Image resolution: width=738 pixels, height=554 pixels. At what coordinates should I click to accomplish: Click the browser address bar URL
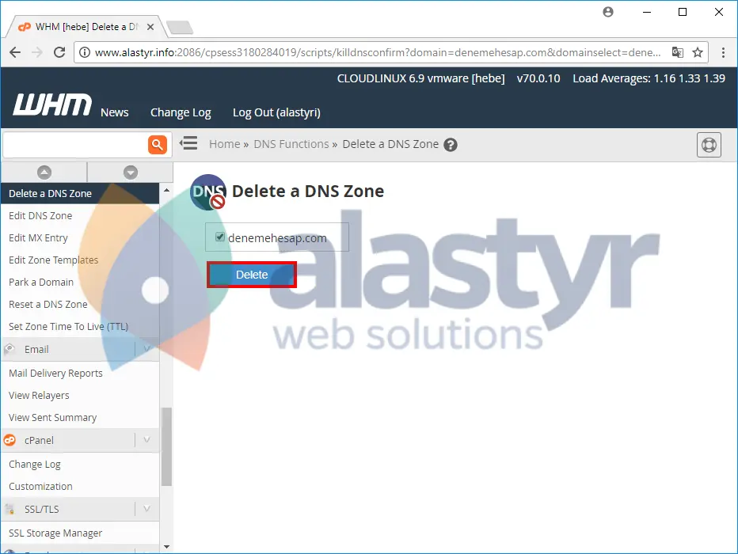click(x=378, y=52)
